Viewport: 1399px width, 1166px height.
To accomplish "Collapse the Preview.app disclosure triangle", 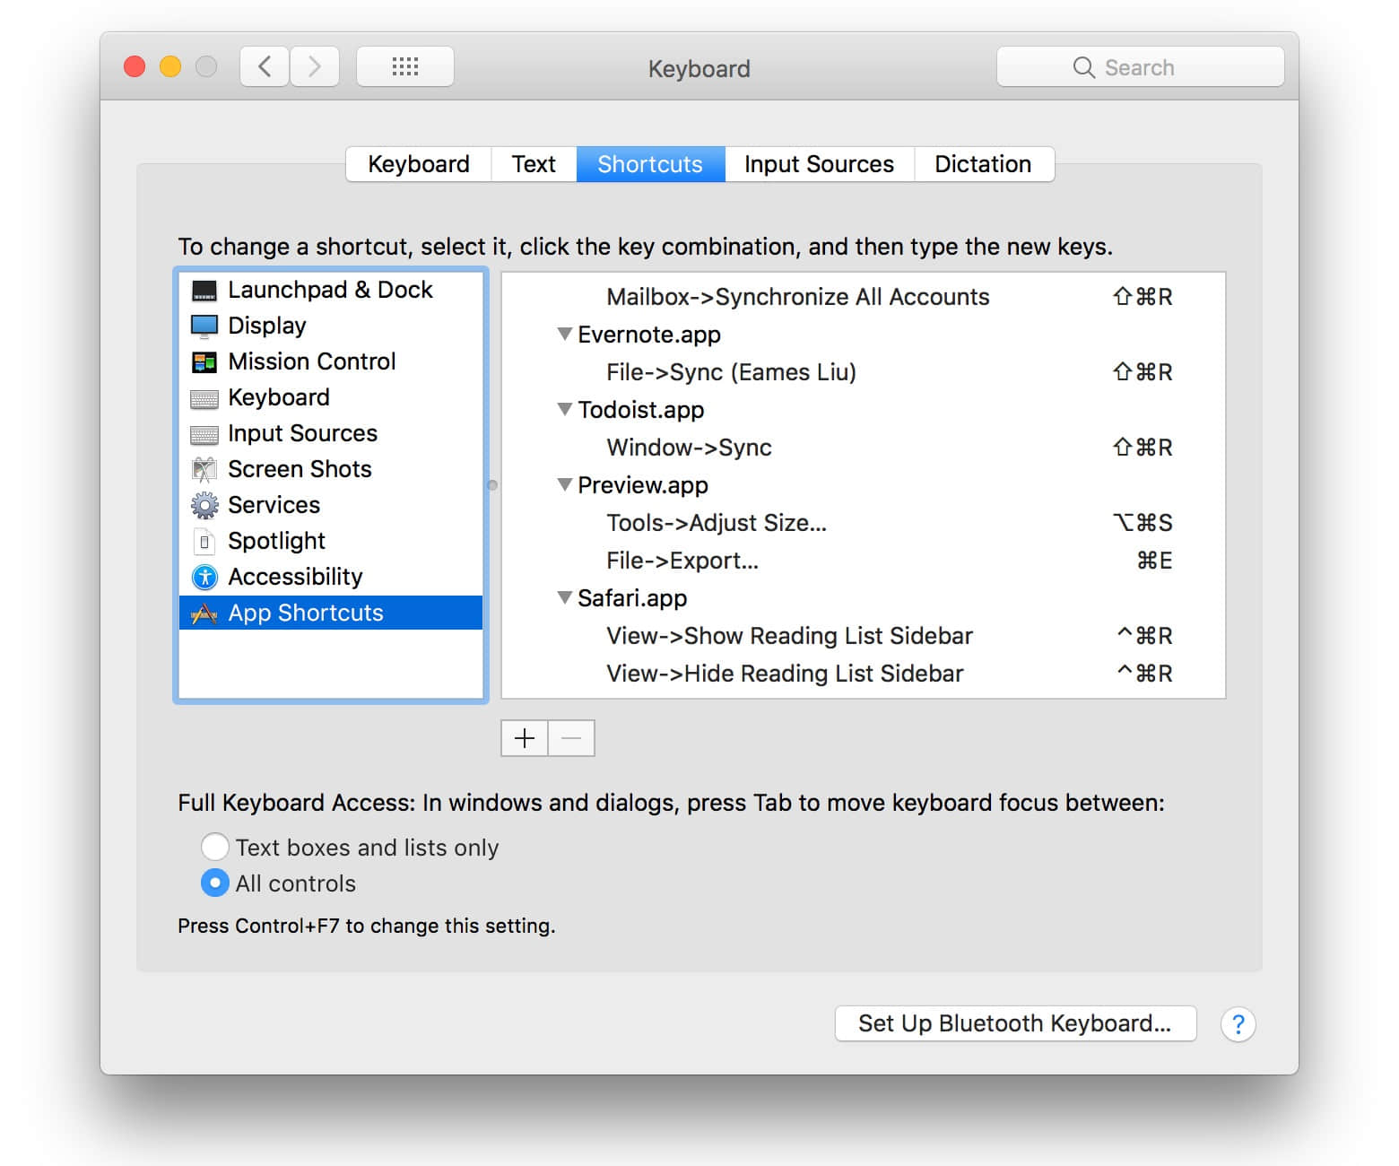I will (564, 485).
